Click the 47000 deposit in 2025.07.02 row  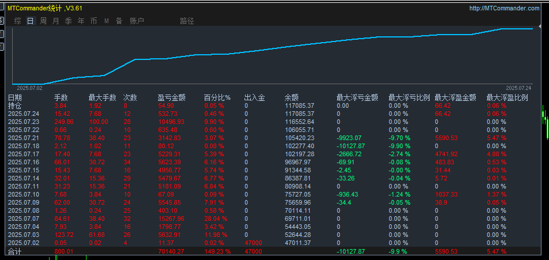click(x=253, y=243)
